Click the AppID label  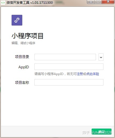(x=24, y=67)
